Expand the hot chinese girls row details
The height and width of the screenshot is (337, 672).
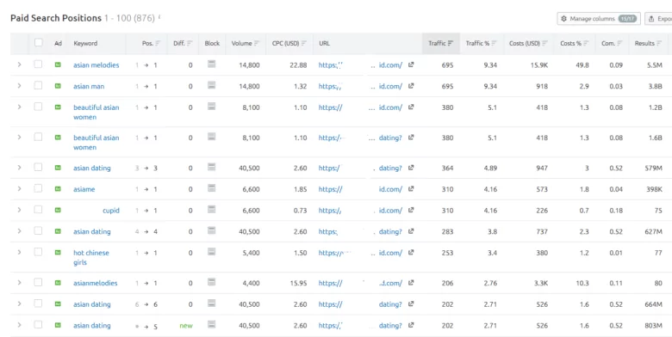pyautogui.click(x=19, y=253)
